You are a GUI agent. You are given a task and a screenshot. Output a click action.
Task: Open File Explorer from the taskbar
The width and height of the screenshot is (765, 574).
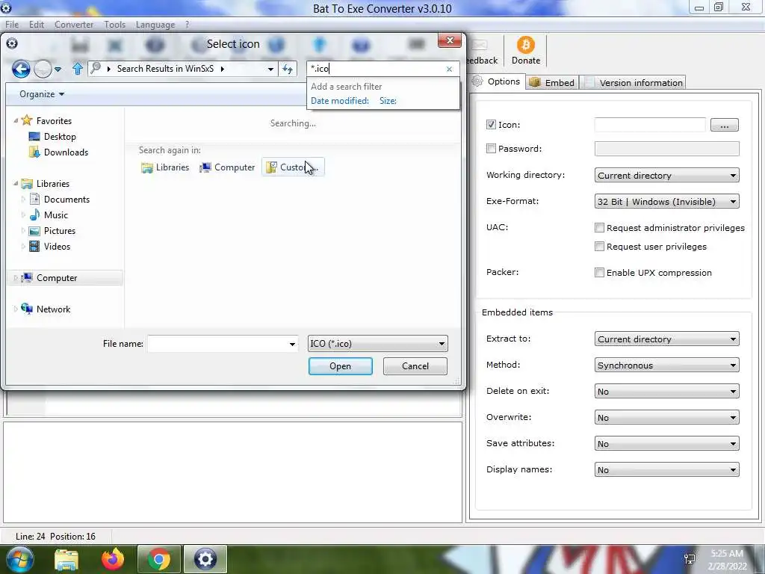[x=66, y=559]
